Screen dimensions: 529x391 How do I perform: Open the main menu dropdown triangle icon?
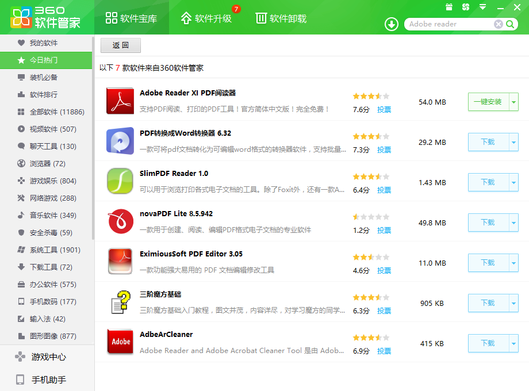tap(483, 7)
